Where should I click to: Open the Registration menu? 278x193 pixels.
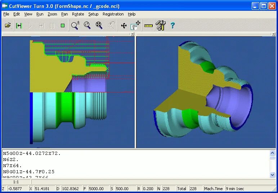pyautogui.click(x=113, y=14)
